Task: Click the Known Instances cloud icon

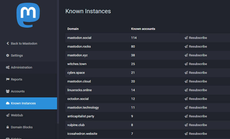Action: click(x=8, y=103)
